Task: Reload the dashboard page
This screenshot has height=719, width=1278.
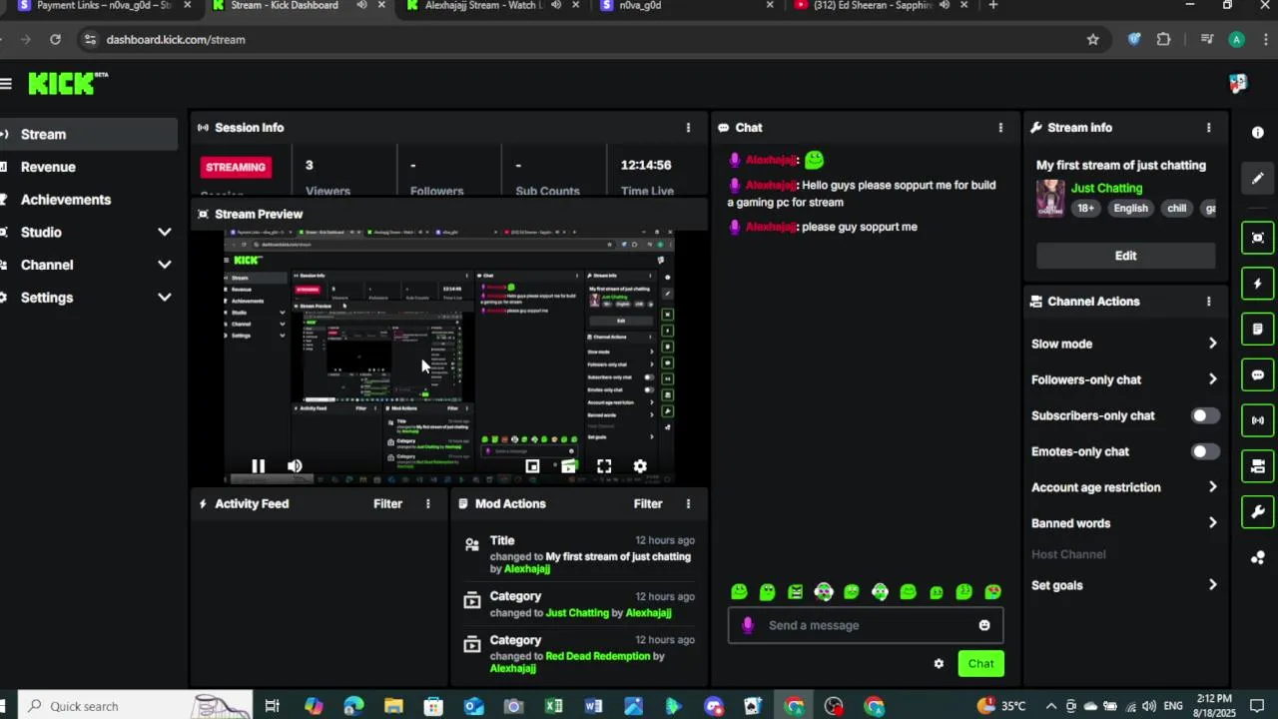Action: tap(55, 40)
